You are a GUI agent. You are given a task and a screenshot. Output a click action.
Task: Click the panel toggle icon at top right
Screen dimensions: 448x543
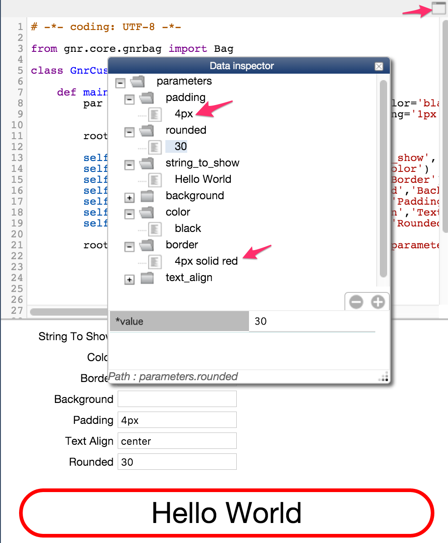438,8
